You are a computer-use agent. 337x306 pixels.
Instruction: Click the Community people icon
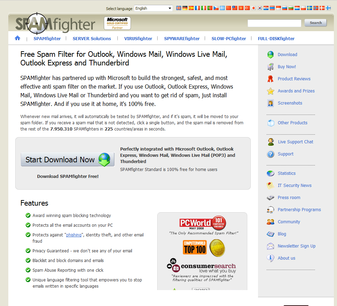271,222
